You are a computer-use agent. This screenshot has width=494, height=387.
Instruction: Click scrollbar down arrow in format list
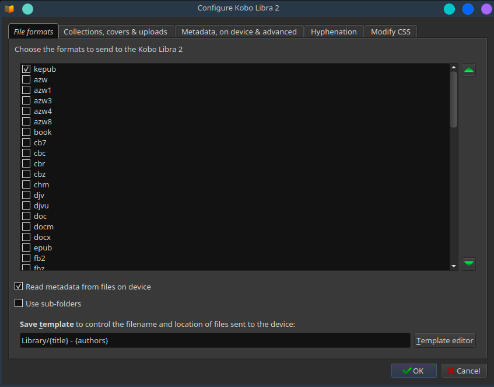coord(453,266)
